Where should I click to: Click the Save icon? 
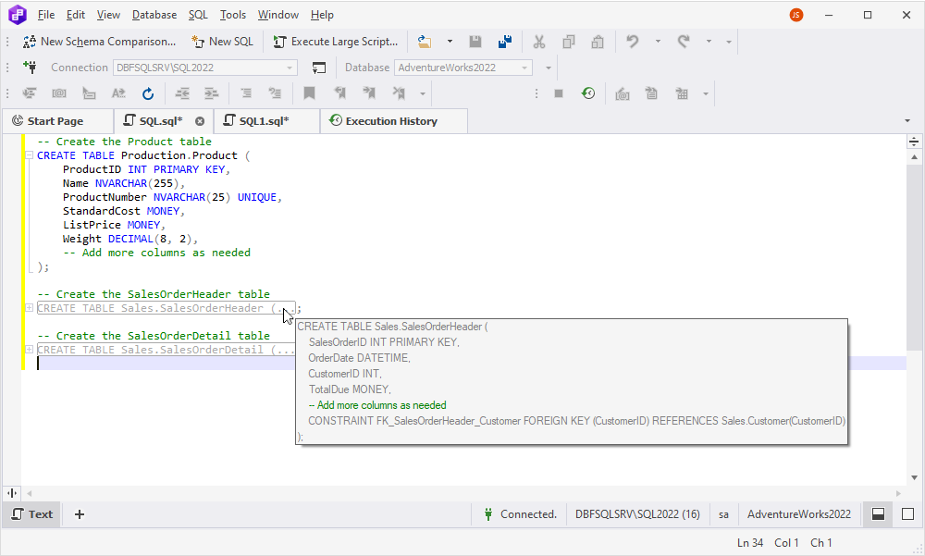pos(475,42)
